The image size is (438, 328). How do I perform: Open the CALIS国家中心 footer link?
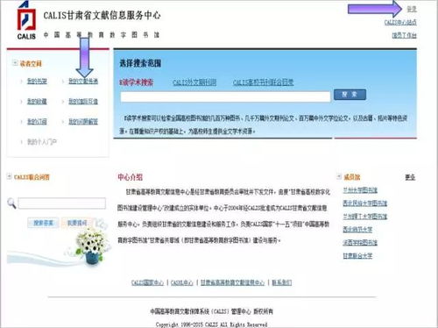point(147,282)
